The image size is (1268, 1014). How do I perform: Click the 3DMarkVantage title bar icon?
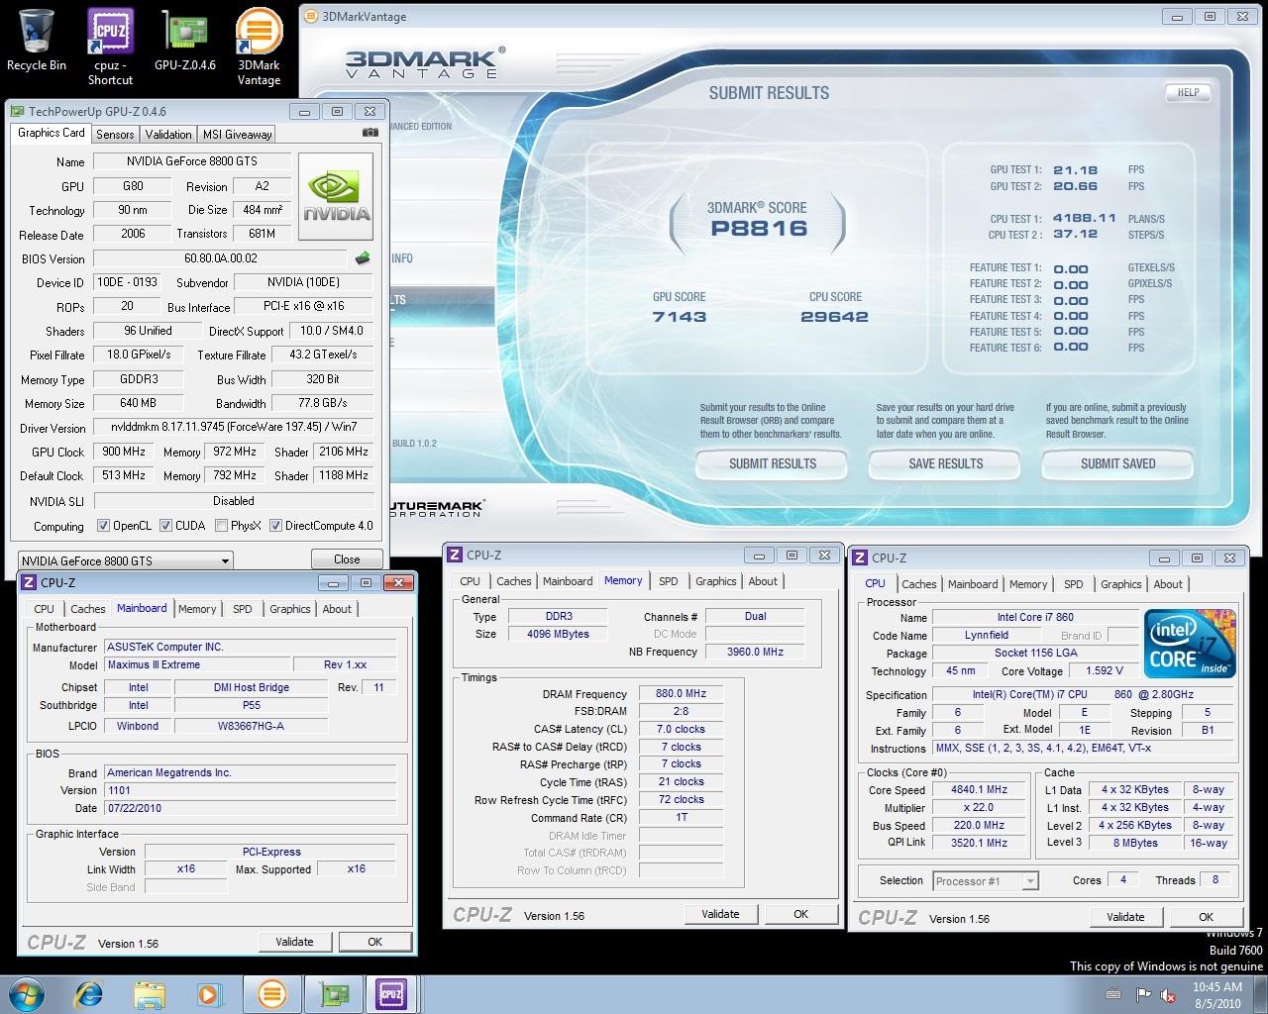[x=311, y=17]
